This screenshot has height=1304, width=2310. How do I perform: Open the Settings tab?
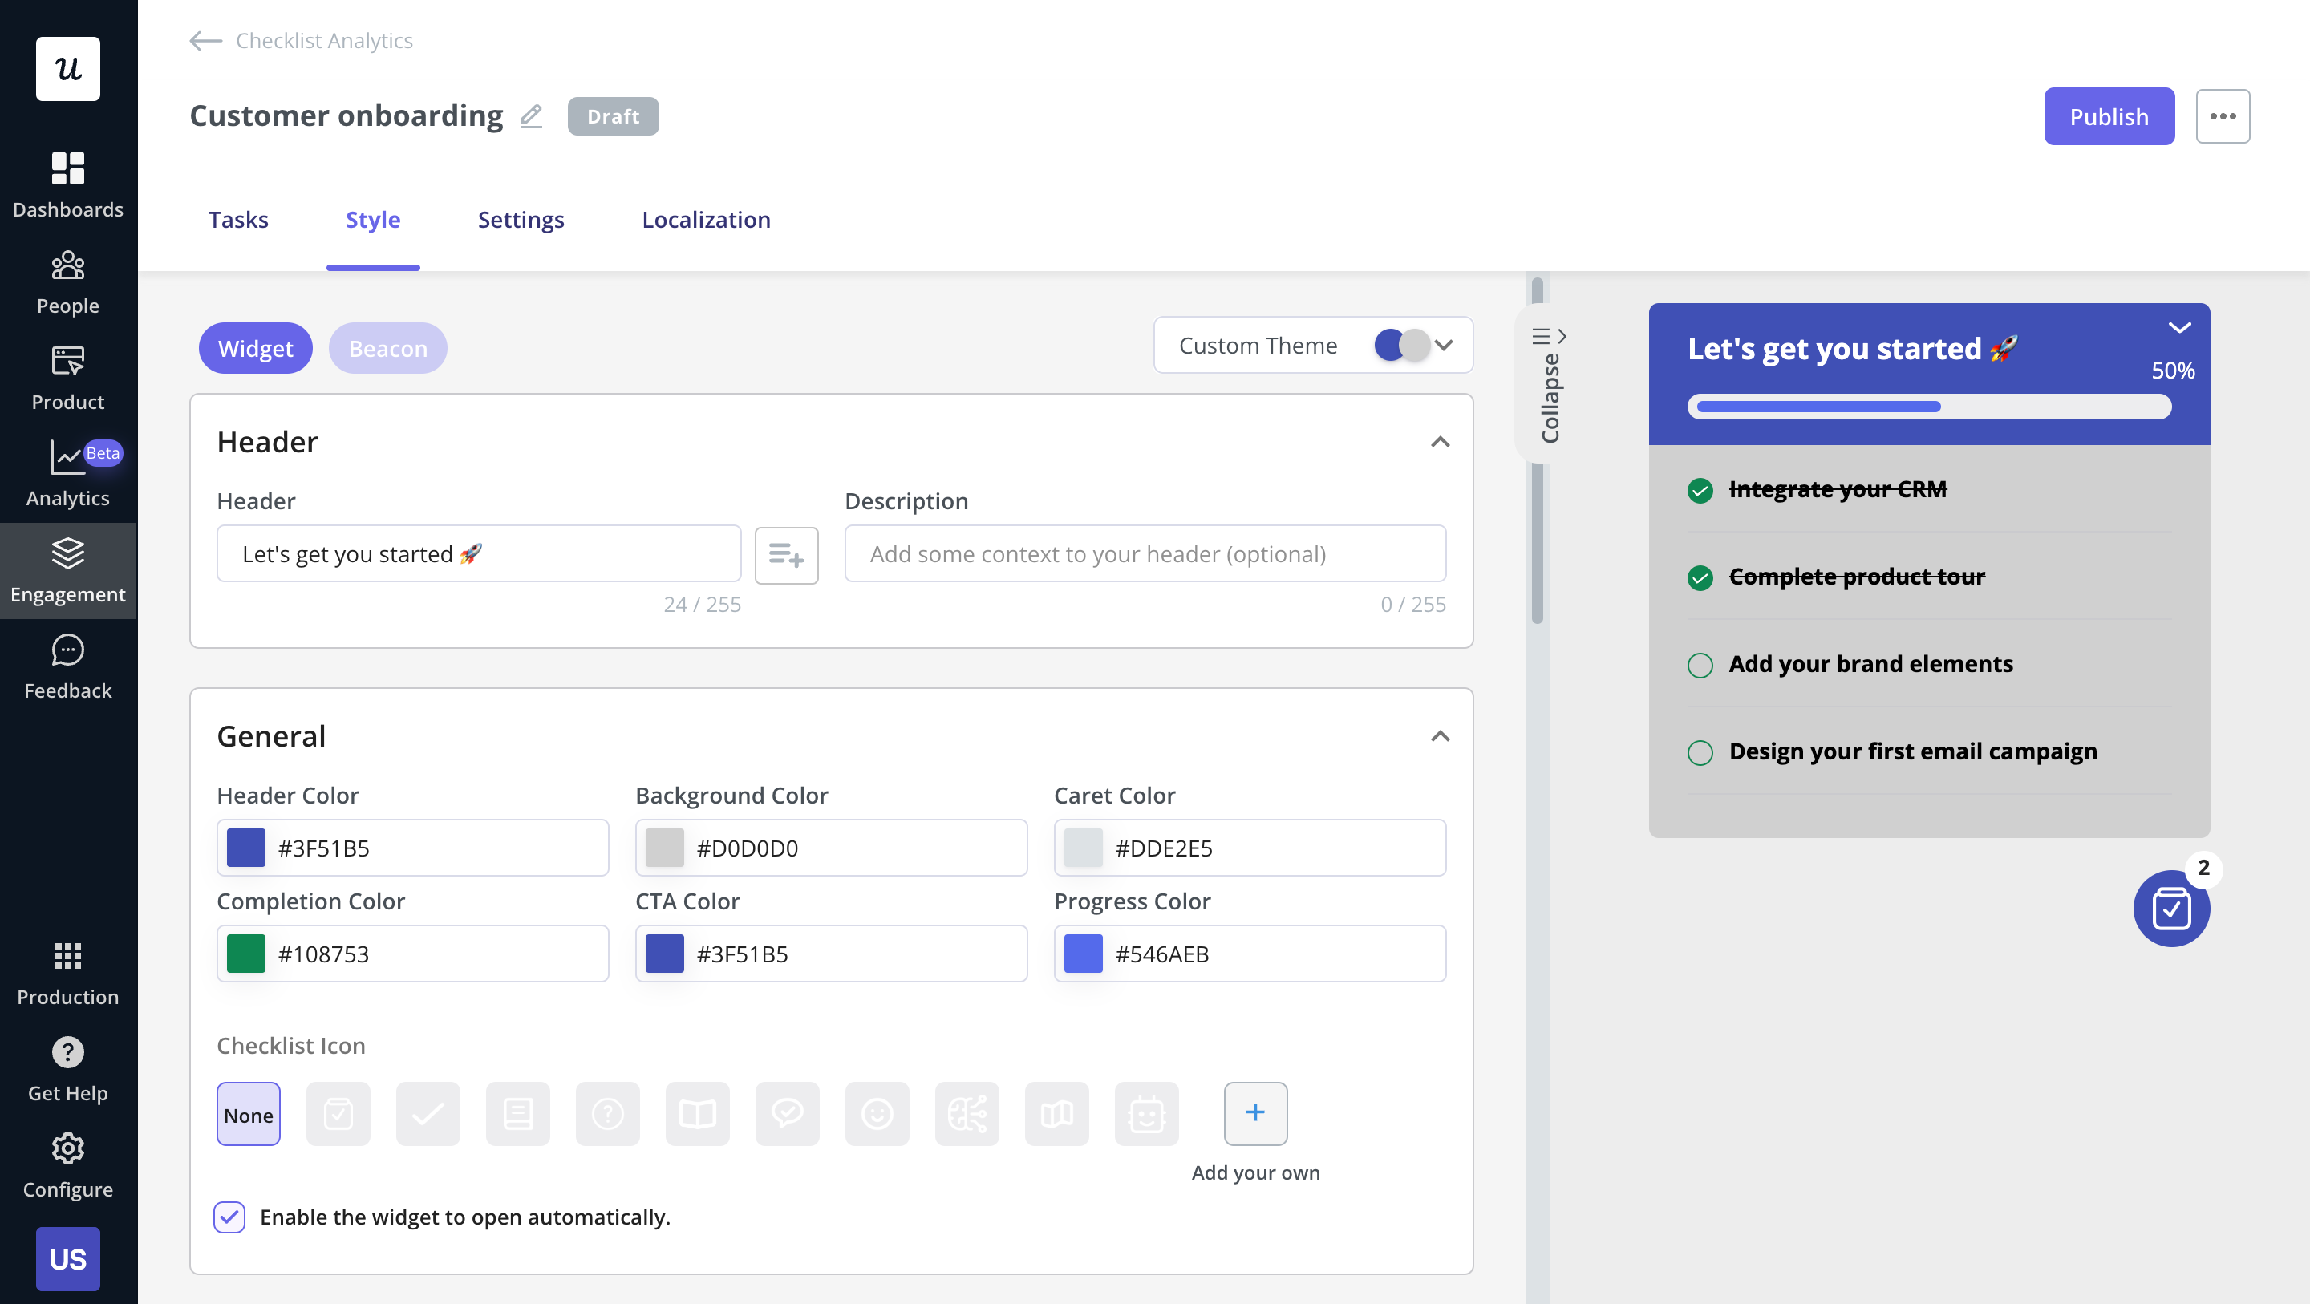tap(521, 219)
